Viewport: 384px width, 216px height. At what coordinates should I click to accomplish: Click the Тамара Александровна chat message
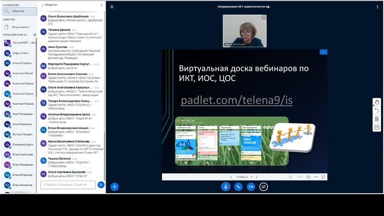(71, 104)
